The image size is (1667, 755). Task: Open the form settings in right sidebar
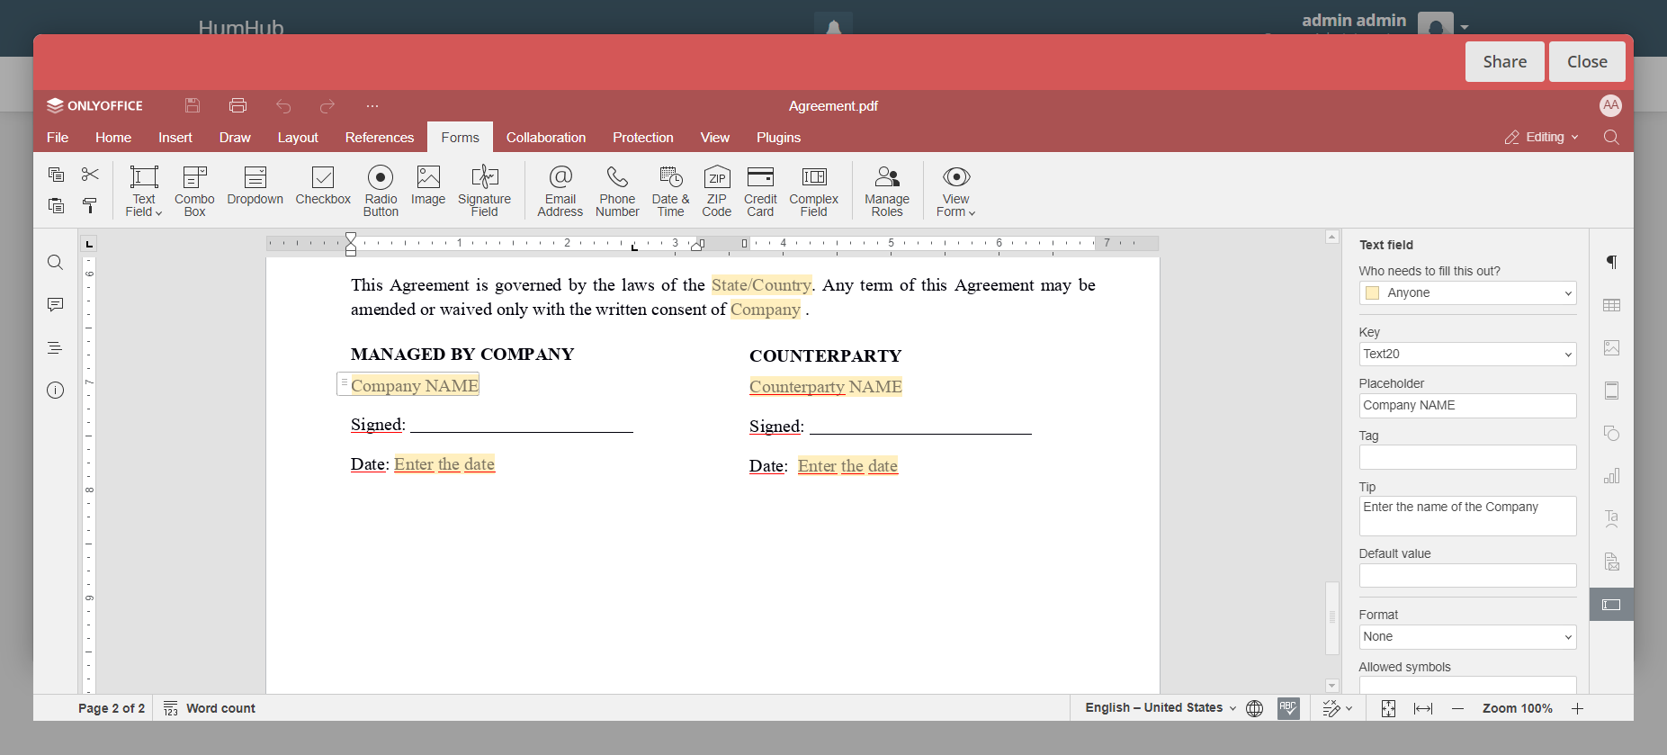click(x=1611, y=605)
